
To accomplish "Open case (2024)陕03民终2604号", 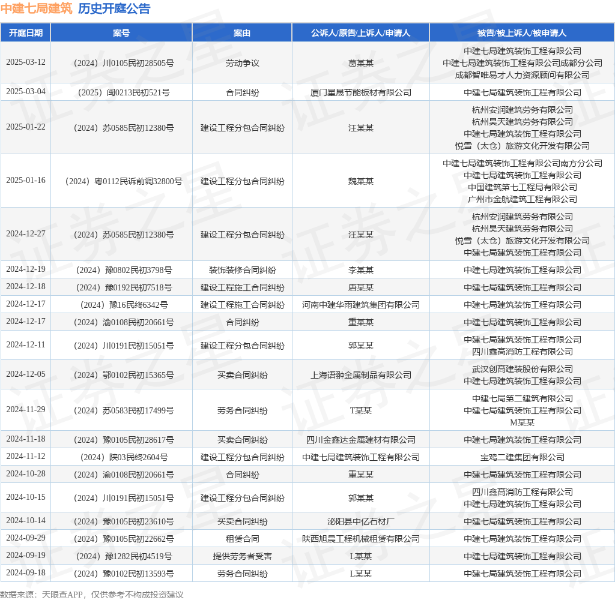I will coord(124,457).
